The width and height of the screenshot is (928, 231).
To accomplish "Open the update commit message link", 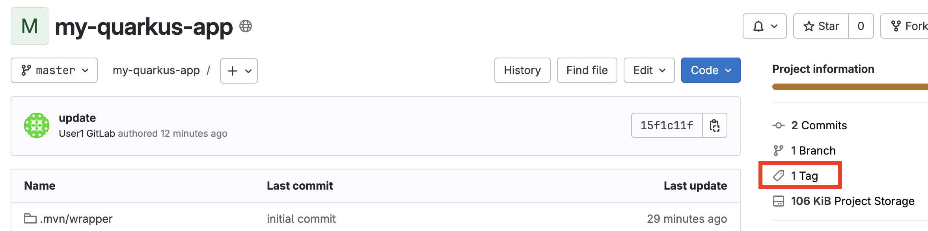I will (x=77, y=118).
